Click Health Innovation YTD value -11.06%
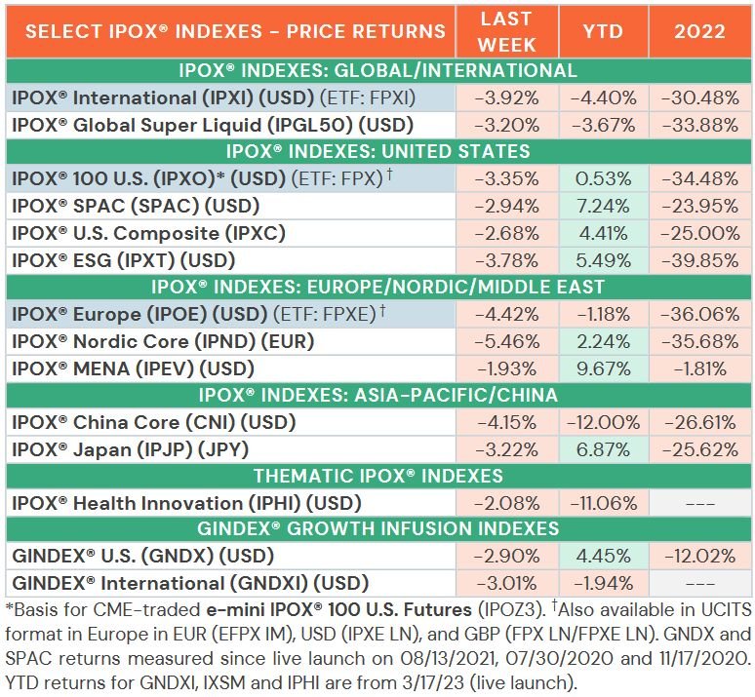 [604, 504]
